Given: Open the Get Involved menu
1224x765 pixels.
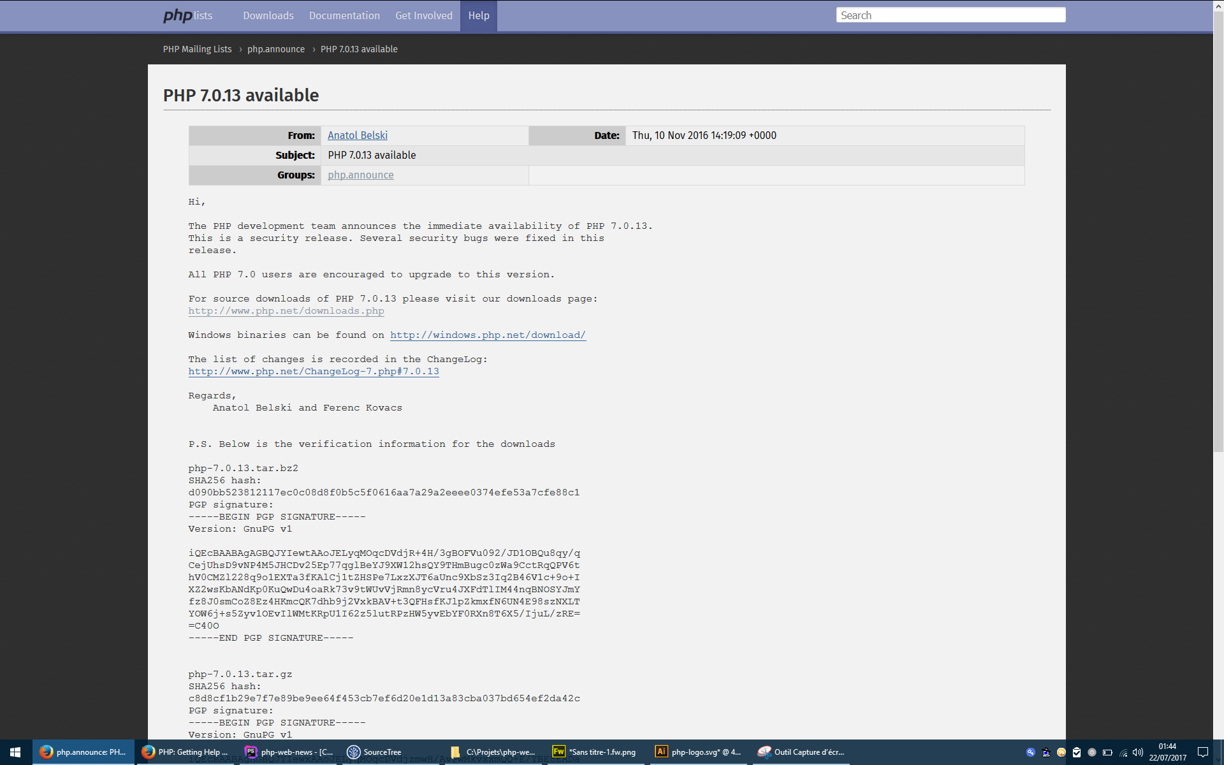Looking at the screenshot, I should [x=423, y=15].
